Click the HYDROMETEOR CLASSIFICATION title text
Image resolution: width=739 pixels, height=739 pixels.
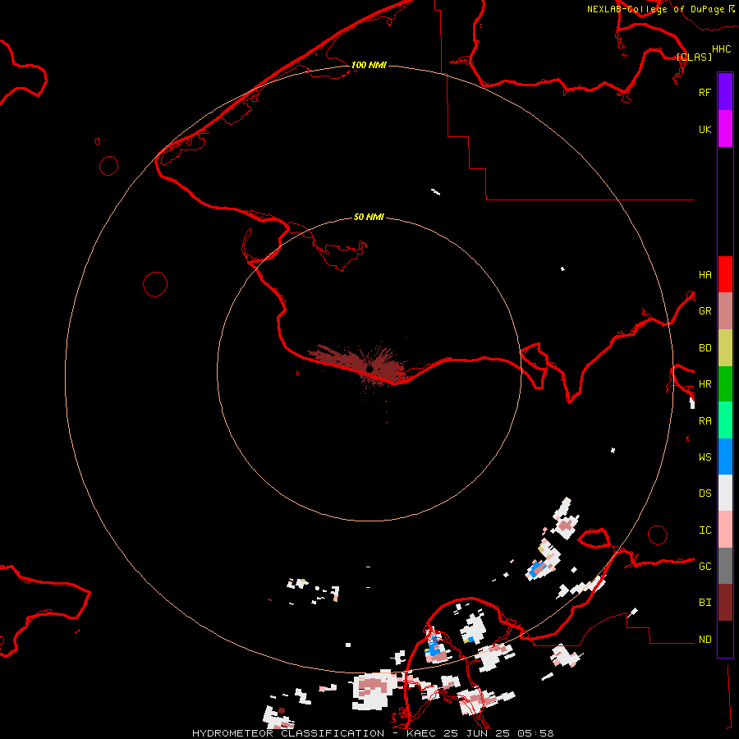[x=288, y=733]
